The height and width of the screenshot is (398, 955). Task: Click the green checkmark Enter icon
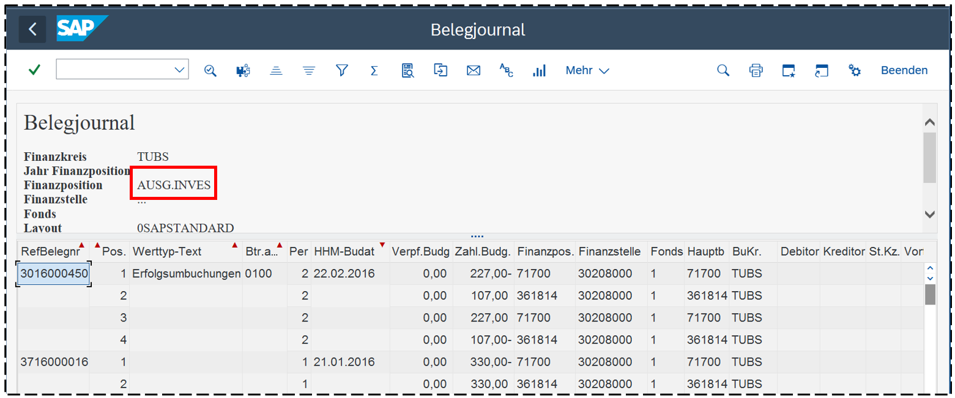35,70
